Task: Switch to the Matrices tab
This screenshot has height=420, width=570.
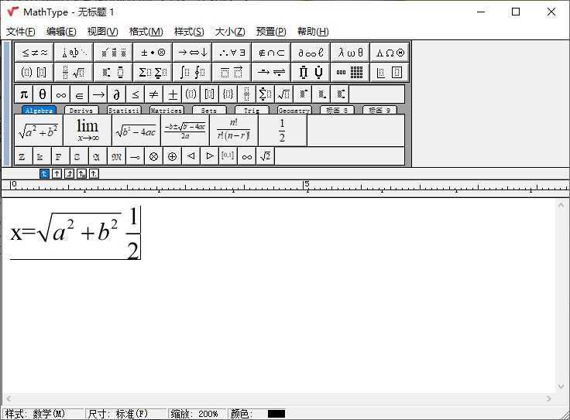Action: (x=167, y=110)
